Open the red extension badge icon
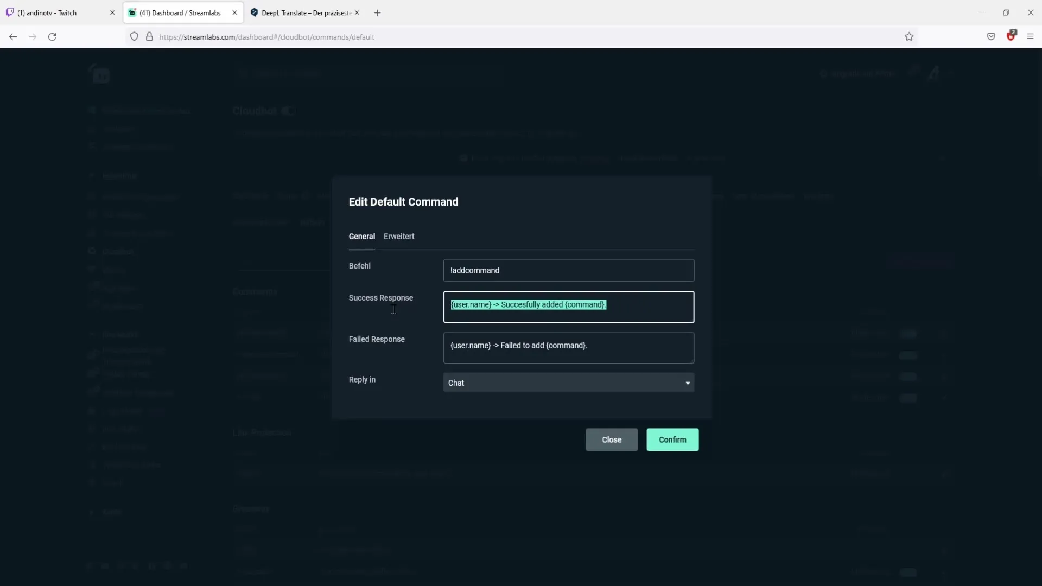The image size is (1042, 586). click(1011, 36)
